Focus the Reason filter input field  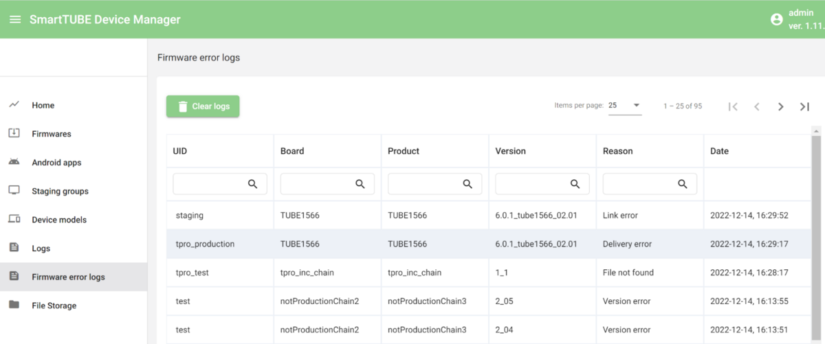pos(650,184)
